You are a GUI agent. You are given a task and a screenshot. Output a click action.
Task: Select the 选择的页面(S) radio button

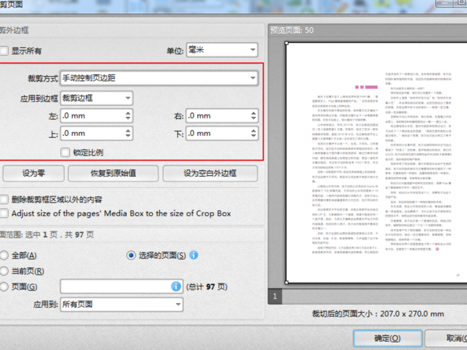[131, 255]
